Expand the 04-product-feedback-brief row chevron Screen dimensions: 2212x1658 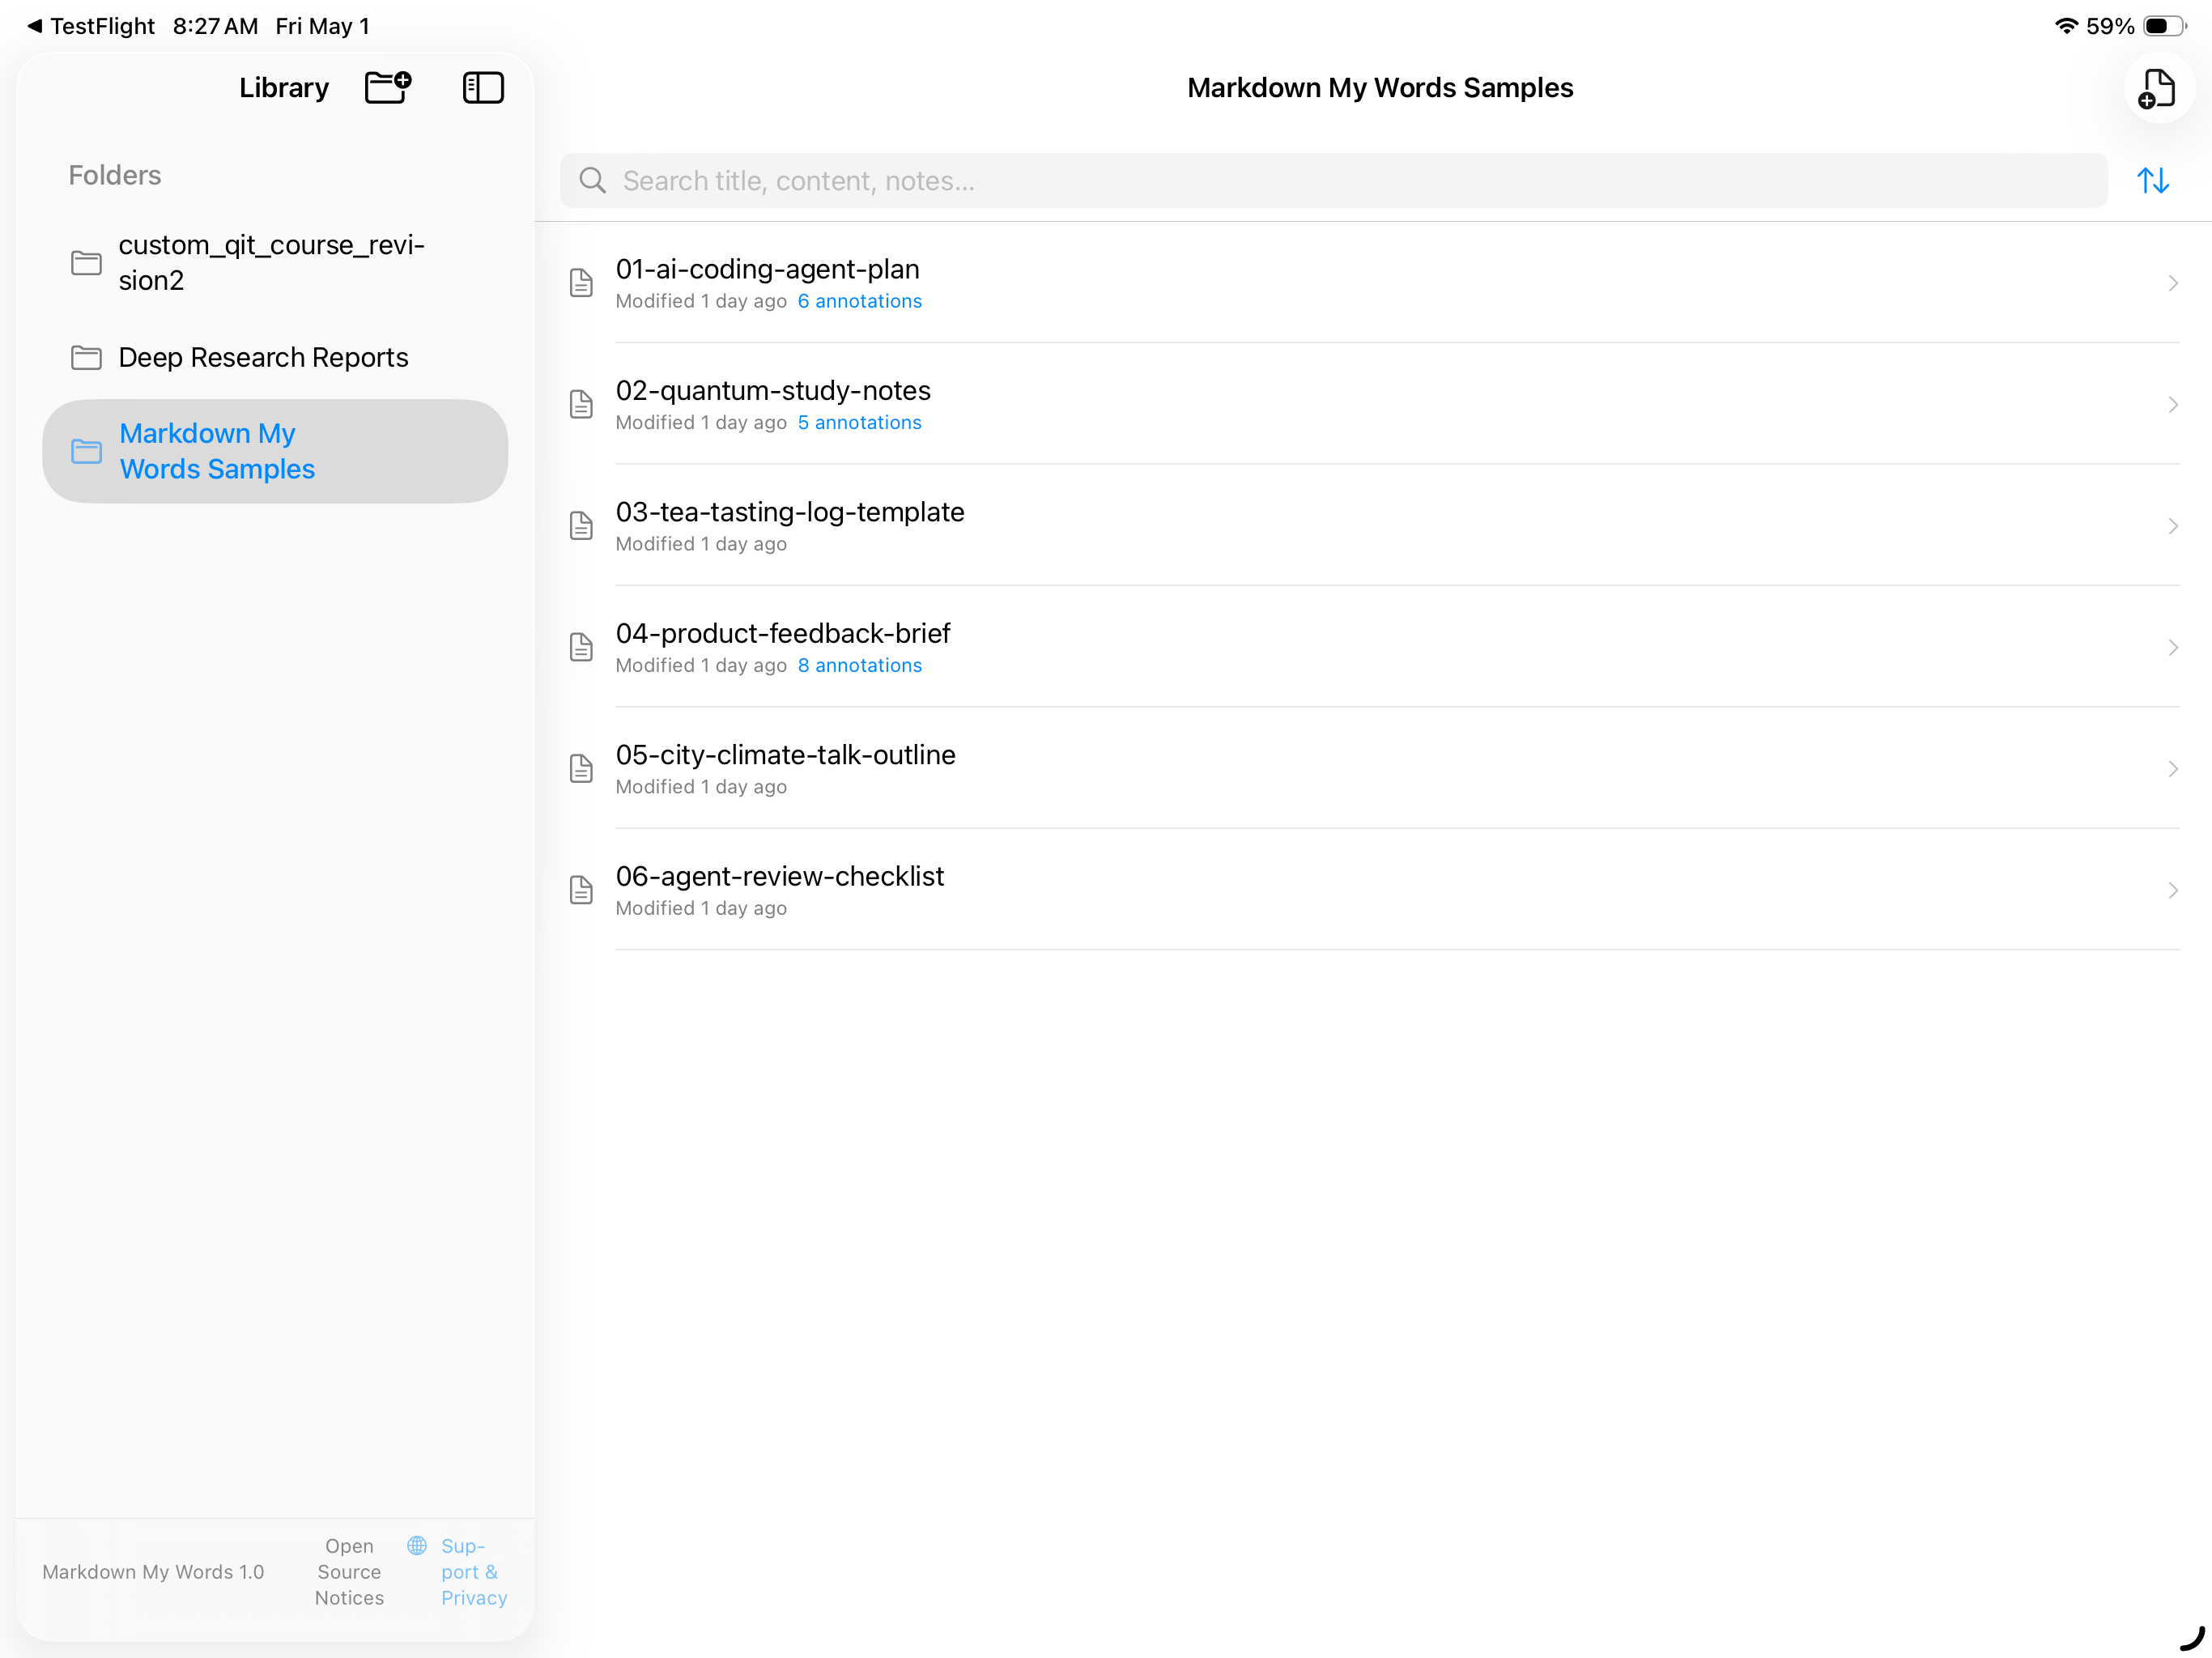point(2172,647)
